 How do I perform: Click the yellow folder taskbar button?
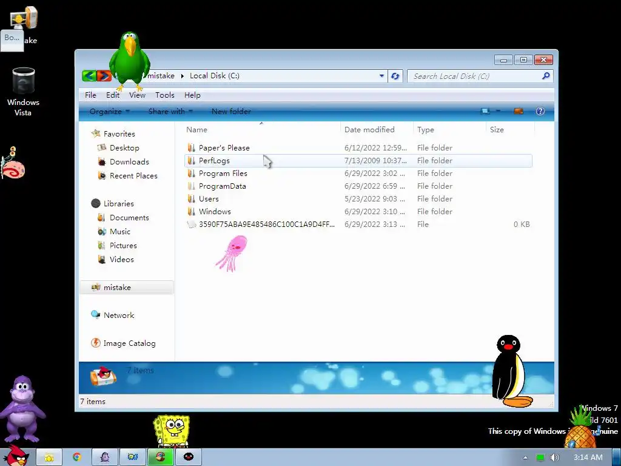pos(49,457)
